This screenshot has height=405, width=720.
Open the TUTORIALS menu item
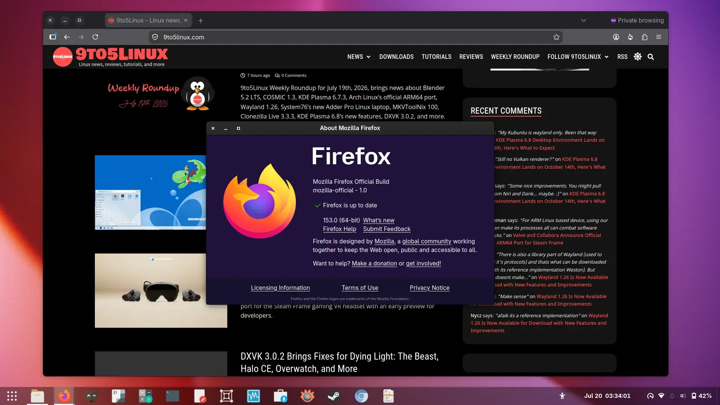point(436,57)
